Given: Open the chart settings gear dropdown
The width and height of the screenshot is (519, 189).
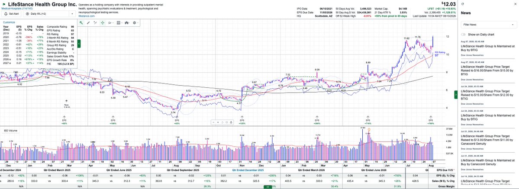Looking at the screenshot, I should [x=135, y=23].
